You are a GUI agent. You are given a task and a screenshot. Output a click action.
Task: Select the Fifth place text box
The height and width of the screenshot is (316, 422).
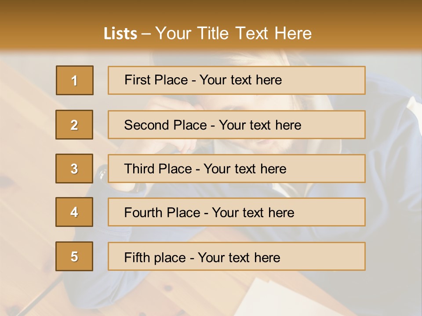[x=236, y=256]
